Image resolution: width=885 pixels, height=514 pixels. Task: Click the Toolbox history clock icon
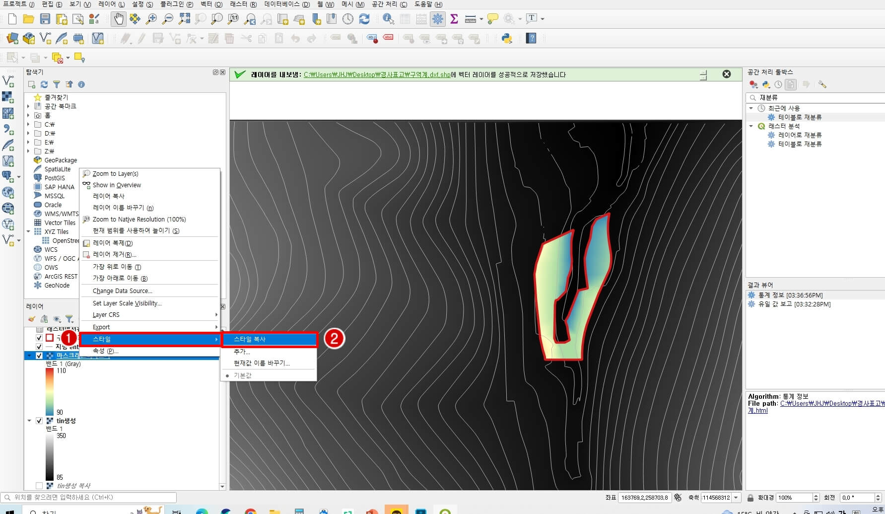(x=778, y=84)
